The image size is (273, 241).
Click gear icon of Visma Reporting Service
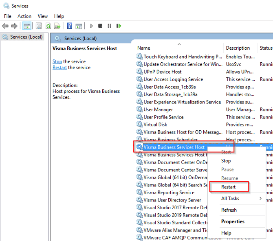(x=139, y=192)
